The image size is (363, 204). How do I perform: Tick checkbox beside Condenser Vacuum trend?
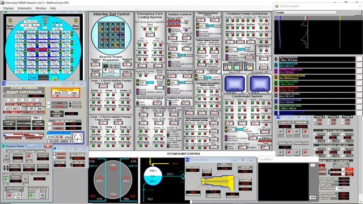(360, 77)
